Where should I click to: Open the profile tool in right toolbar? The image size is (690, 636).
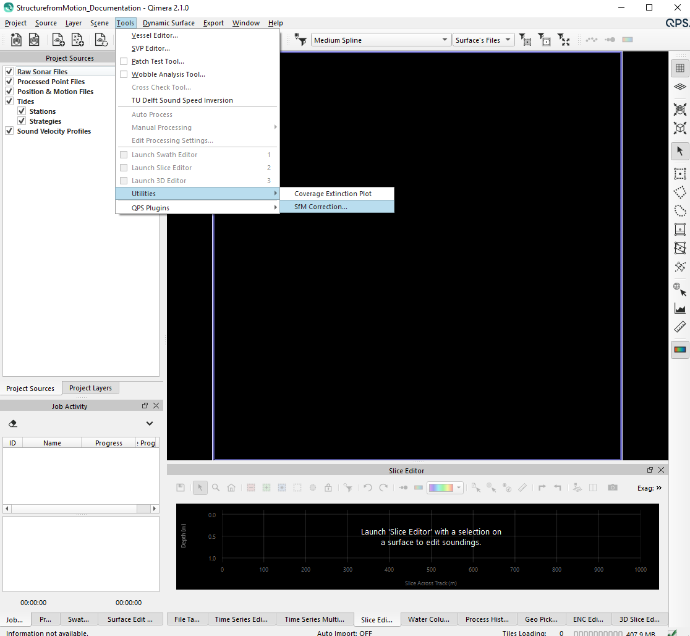coord(680,308)
